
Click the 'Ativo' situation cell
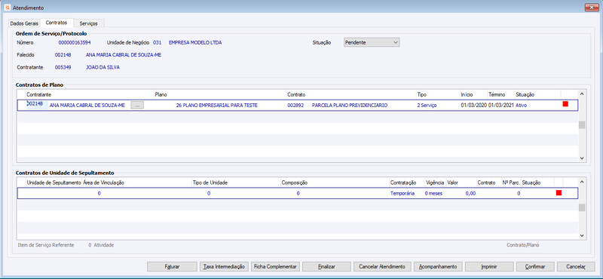521,105
